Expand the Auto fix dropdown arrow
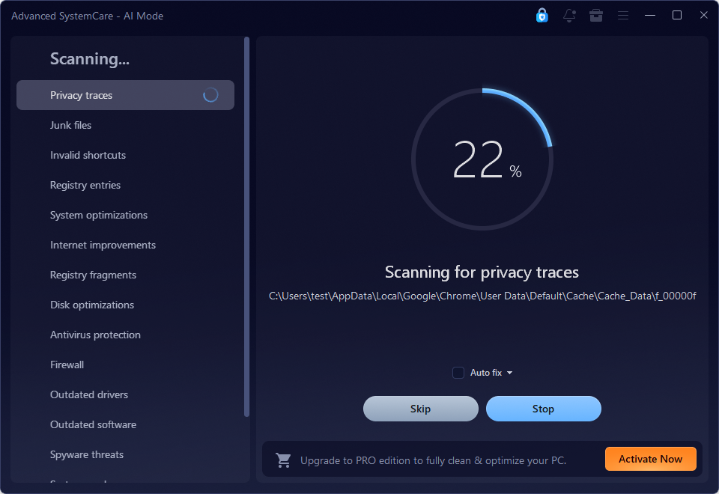Screen dimensions: 719x494 click(509, 373)
